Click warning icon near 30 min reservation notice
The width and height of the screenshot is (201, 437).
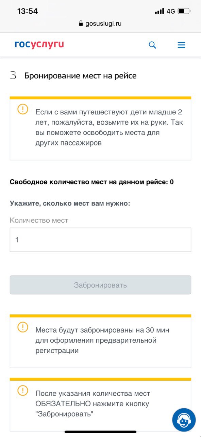click(x=23, y=327)
